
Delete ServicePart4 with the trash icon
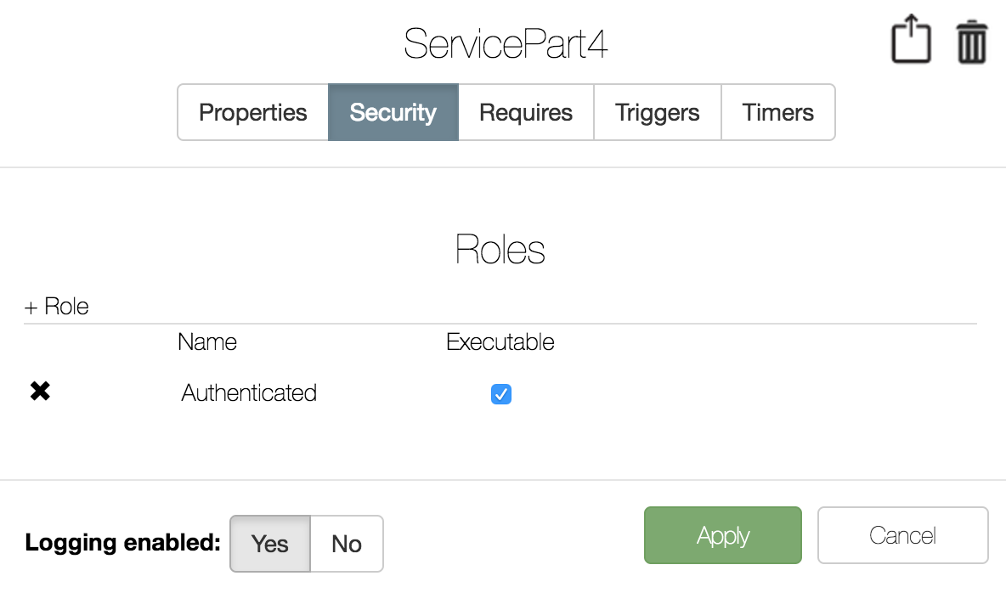971,42
